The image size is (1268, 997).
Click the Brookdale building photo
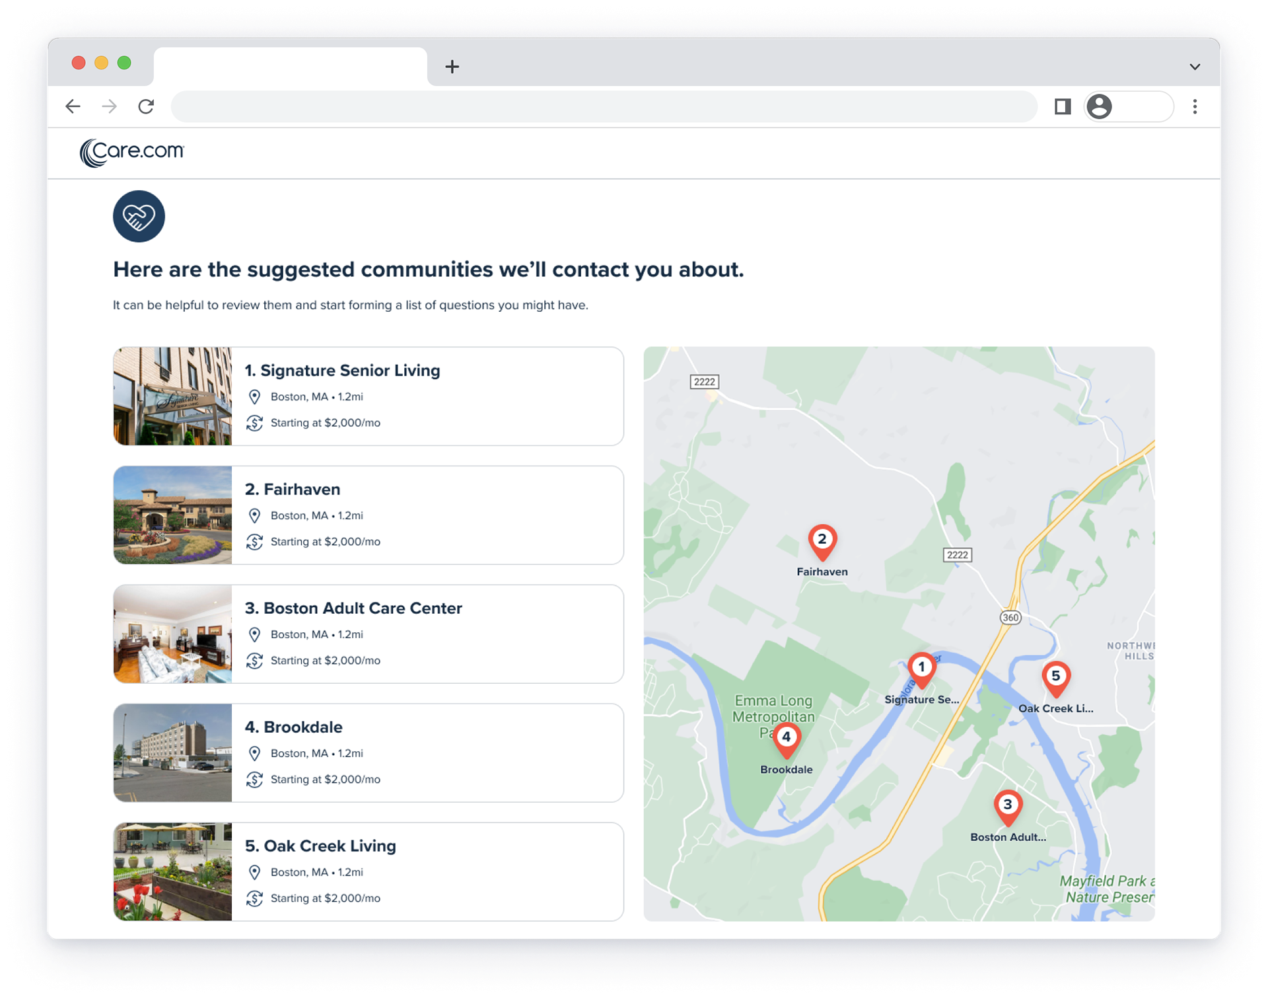click(173, 753)
